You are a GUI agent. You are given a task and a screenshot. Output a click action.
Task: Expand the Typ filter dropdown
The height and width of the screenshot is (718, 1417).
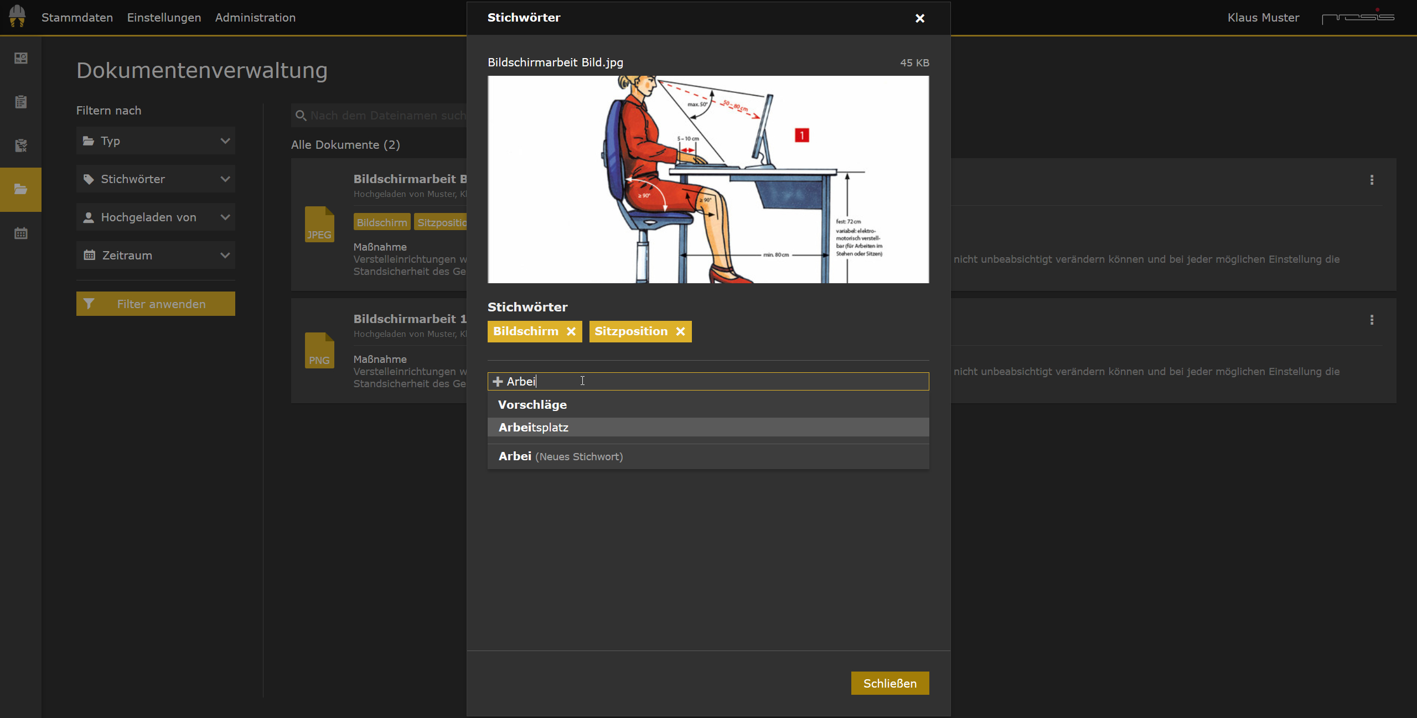[156, 141]
